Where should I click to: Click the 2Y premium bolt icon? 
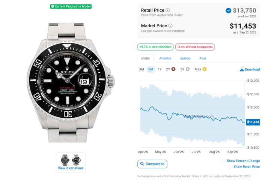pos(173,69)
